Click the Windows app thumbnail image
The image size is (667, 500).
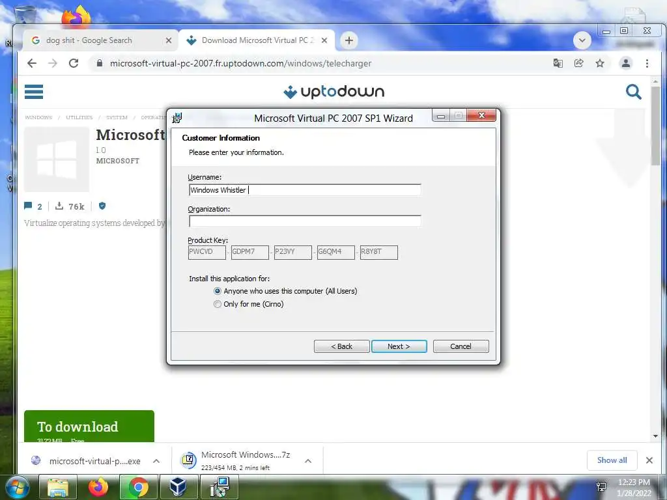pos(57,159)
